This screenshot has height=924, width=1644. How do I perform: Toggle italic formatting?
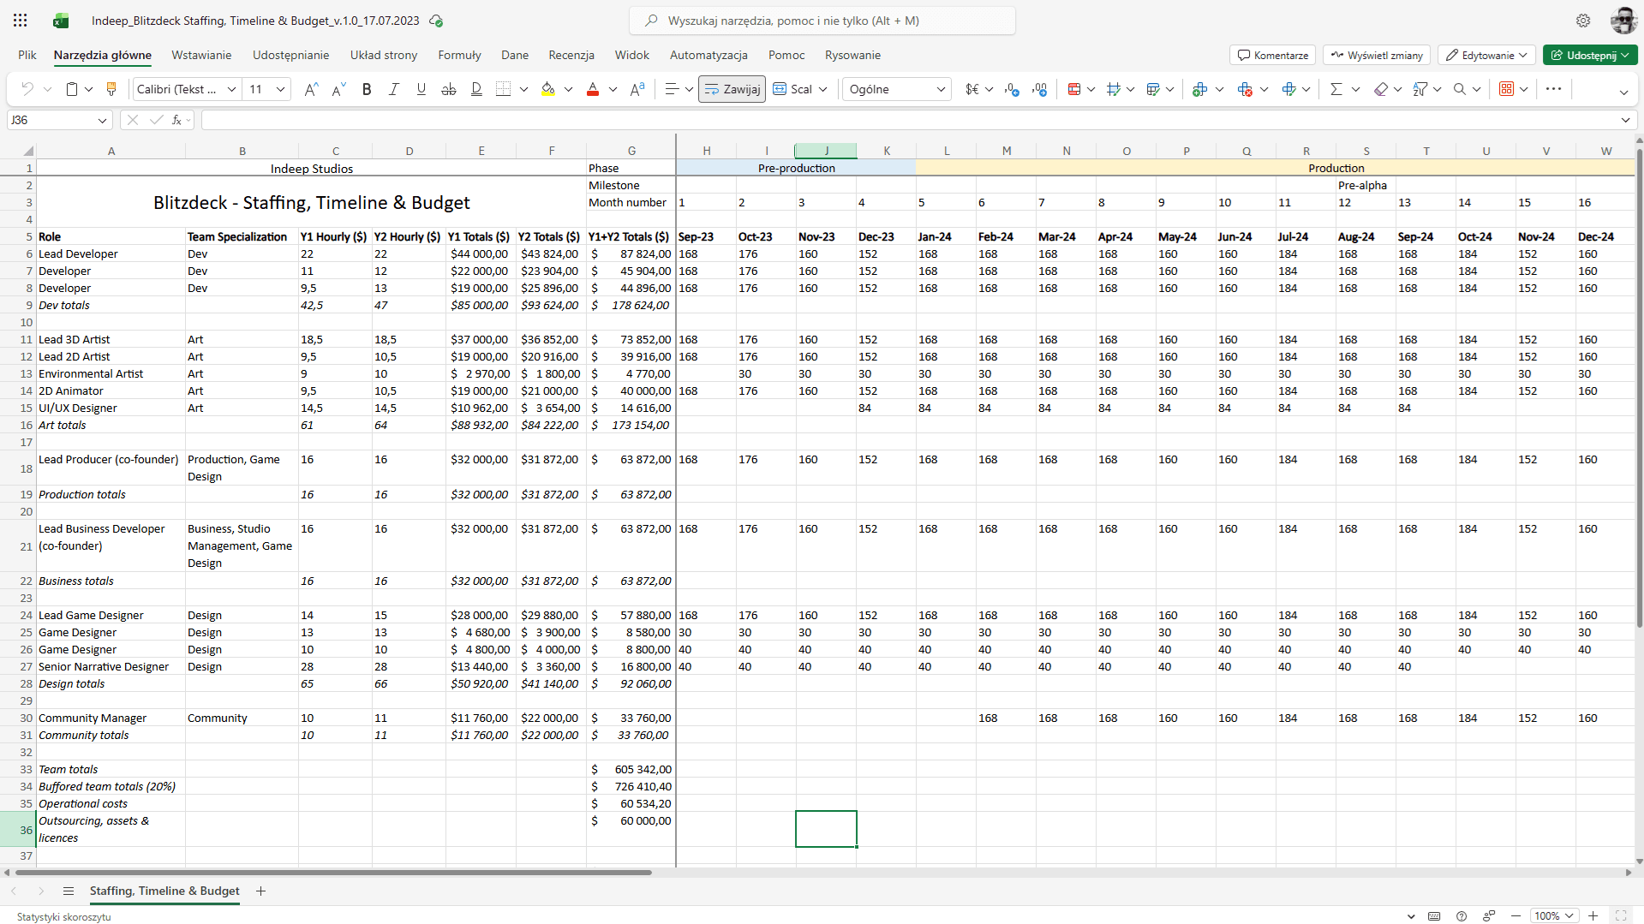tap(394, 89)
